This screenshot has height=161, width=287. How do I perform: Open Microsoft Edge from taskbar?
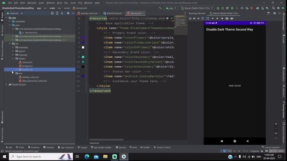(x=87, y=157)
